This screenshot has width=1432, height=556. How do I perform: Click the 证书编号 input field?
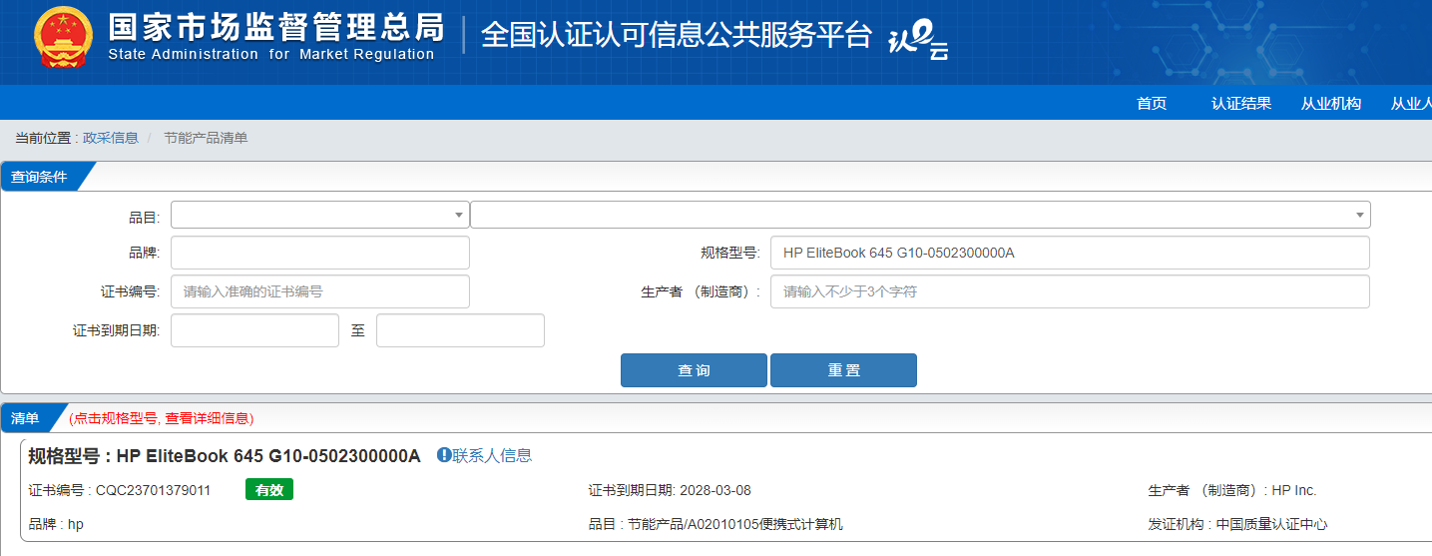(319, 291)
